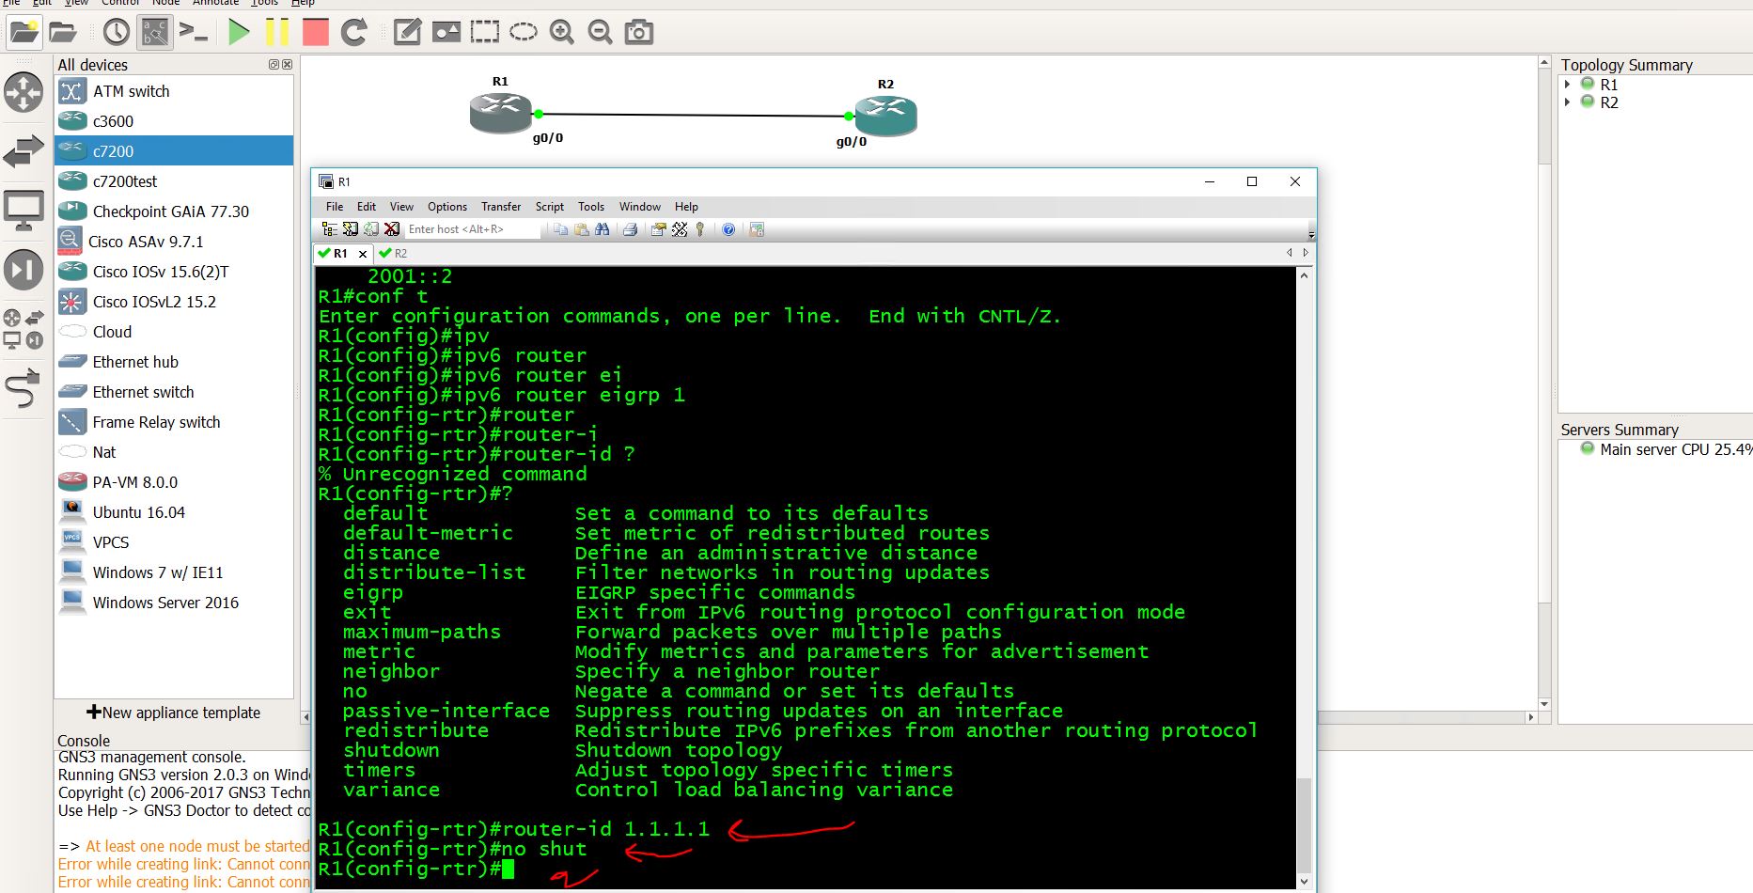
Task: Expand R1 in Topology Summary
Action: coord(1567,84)
